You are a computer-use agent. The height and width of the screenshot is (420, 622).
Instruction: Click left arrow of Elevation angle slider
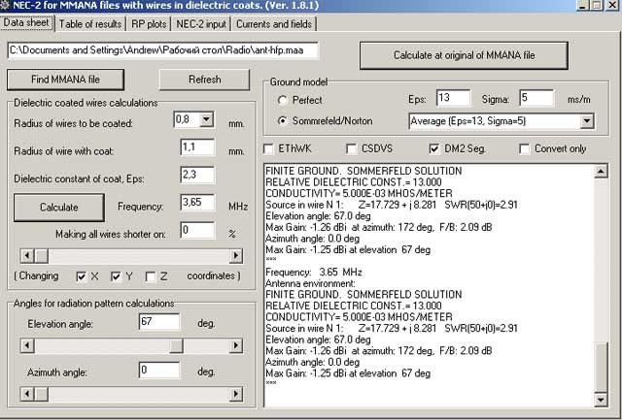[x=27, y=346]
